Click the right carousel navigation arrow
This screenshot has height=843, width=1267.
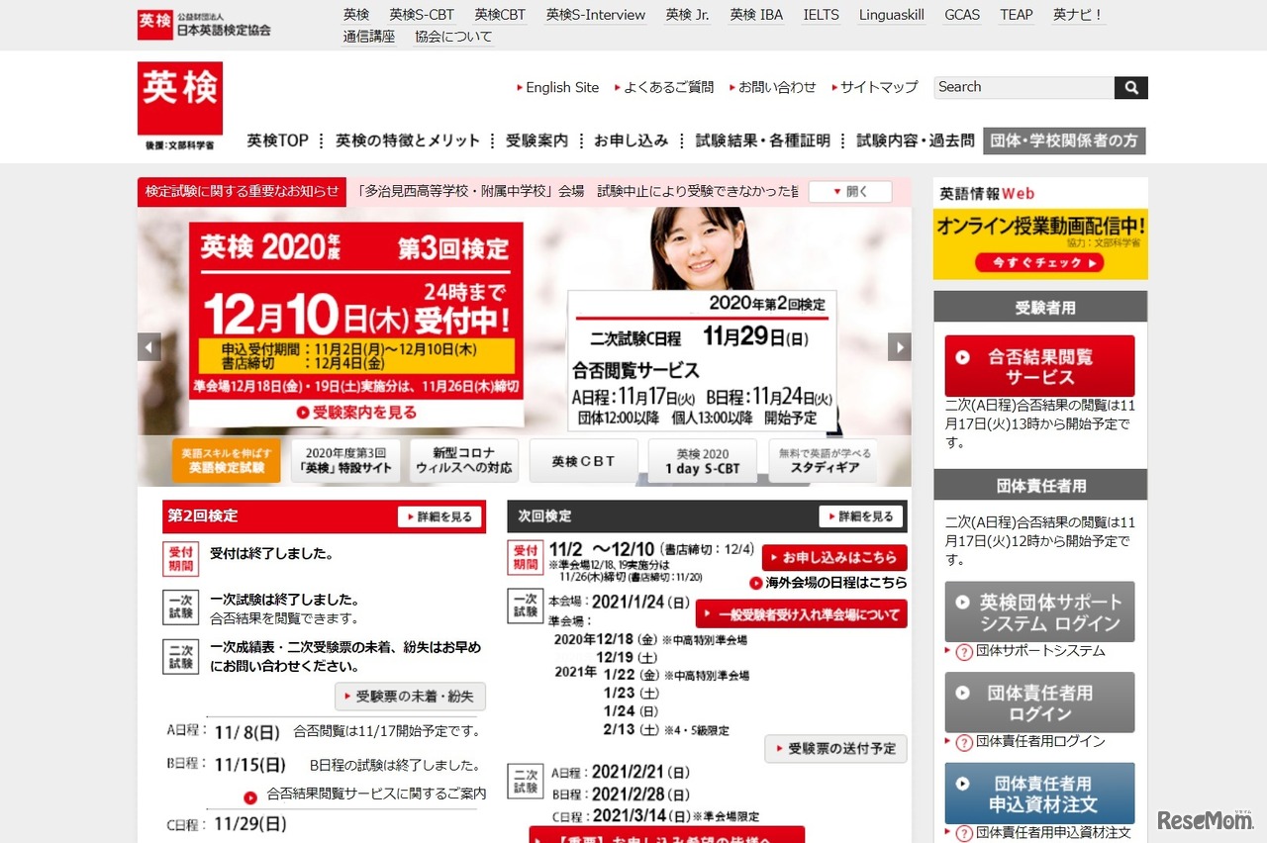(900, 347)
